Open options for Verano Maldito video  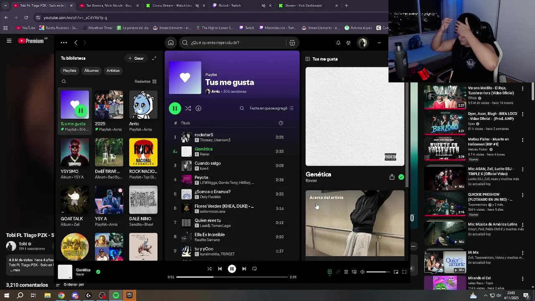pyautogui.click(x=522, y=89)
